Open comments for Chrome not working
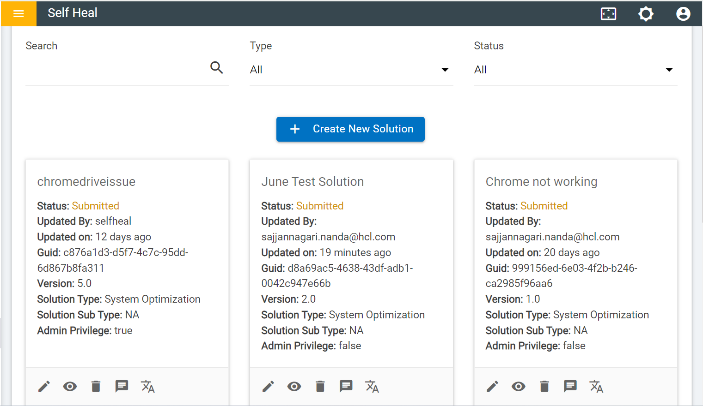 point(570,387)
